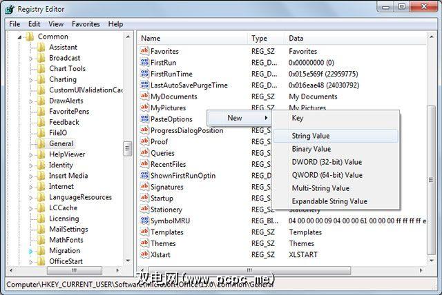Expand the Charting key
This screenshot has width=442, height=295.
click(x=30, y=80)
